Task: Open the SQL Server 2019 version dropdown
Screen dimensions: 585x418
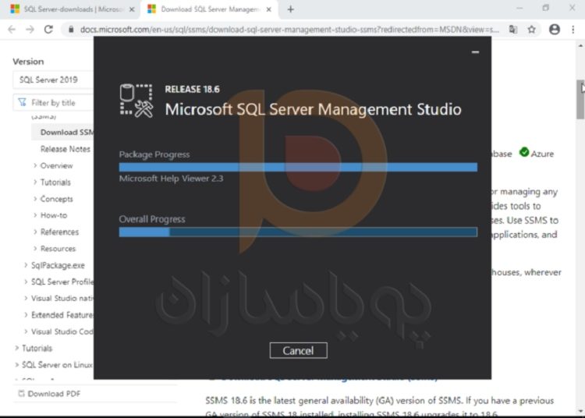Action: click(53, 80)
